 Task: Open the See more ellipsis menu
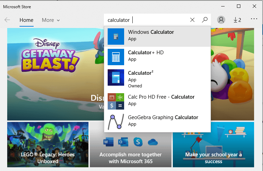254,19
